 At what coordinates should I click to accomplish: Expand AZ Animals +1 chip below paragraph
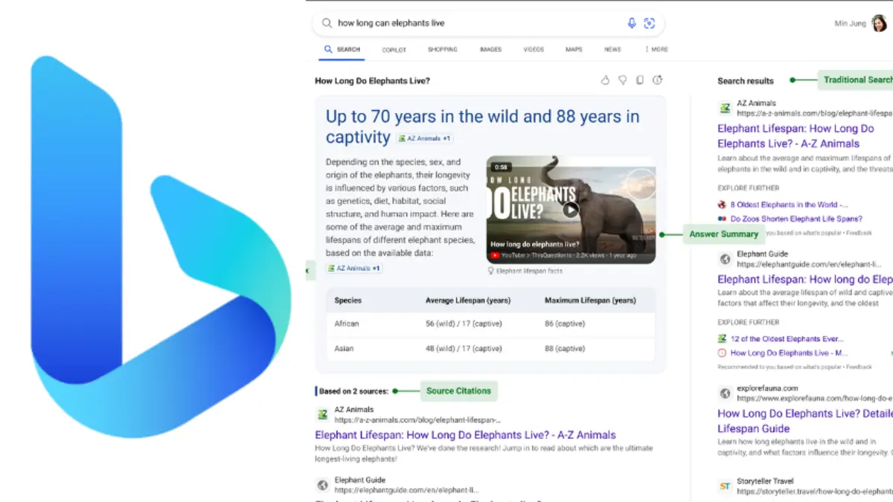pos(354,268)
